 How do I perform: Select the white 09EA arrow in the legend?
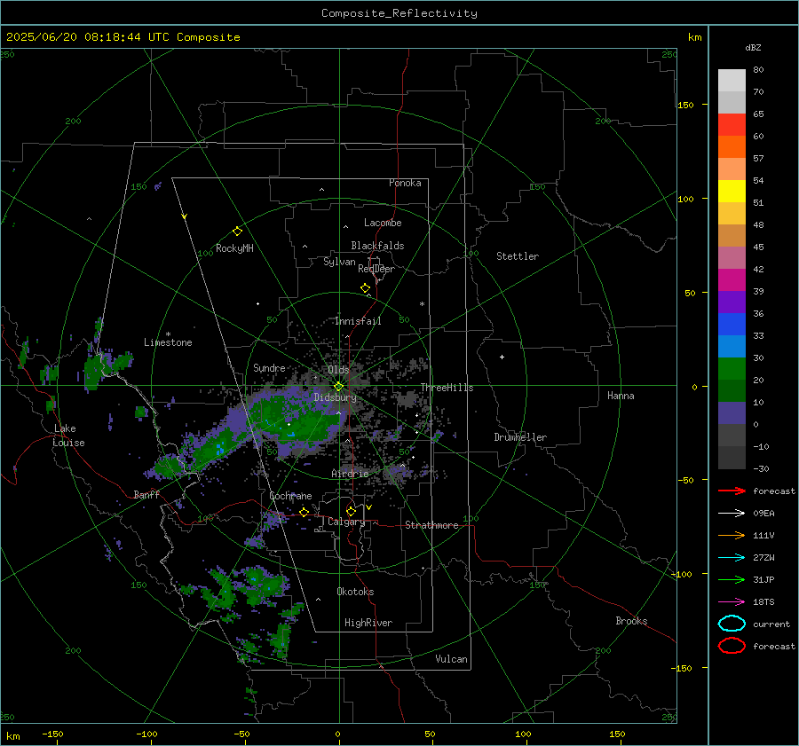[732, 513]
